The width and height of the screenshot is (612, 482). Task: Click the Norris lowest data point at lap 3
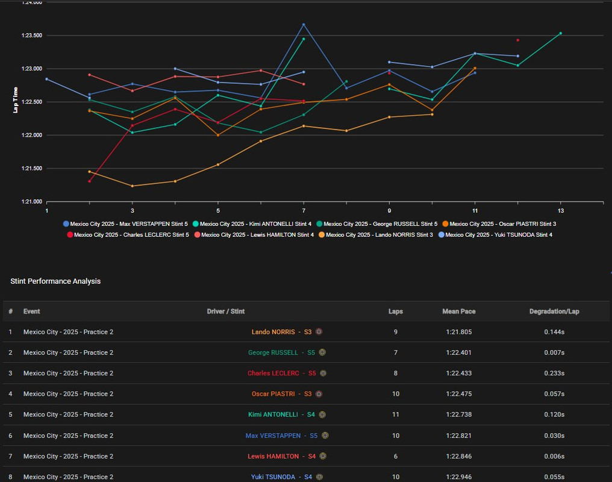click(x=133, y=186)
